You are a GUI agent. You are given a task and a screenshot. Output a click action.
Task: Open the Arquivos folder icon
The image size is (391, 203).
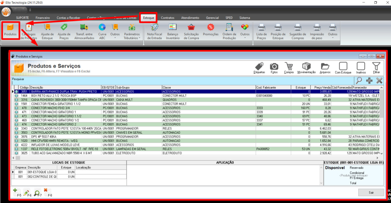[325, 68]
